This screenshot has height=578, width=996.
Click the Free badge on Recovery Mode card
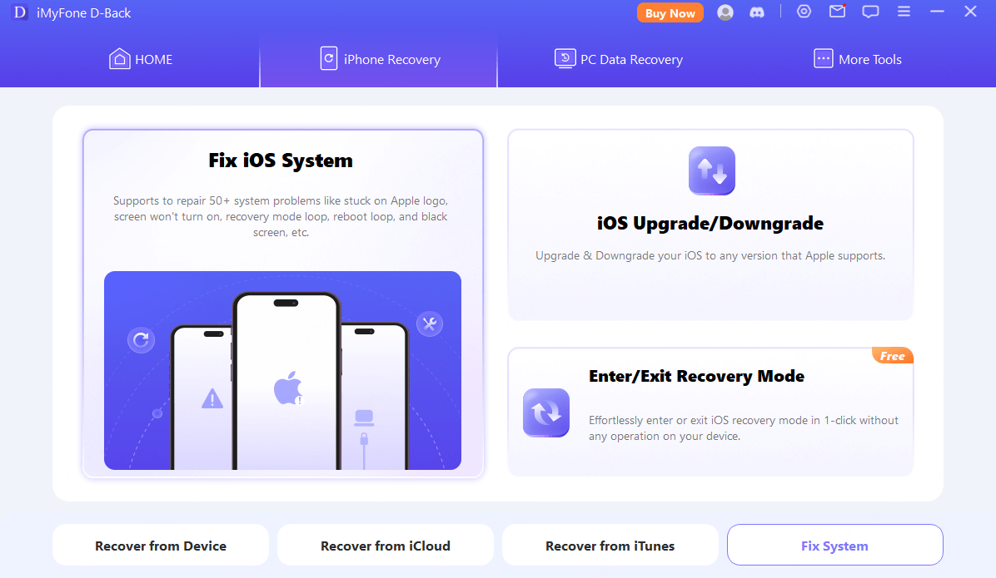pos(893,355)
